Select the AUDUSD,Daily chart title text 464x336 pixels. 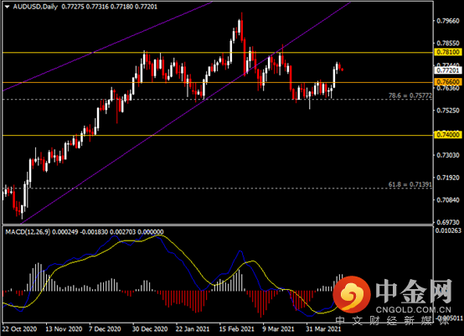pos(35,7)
